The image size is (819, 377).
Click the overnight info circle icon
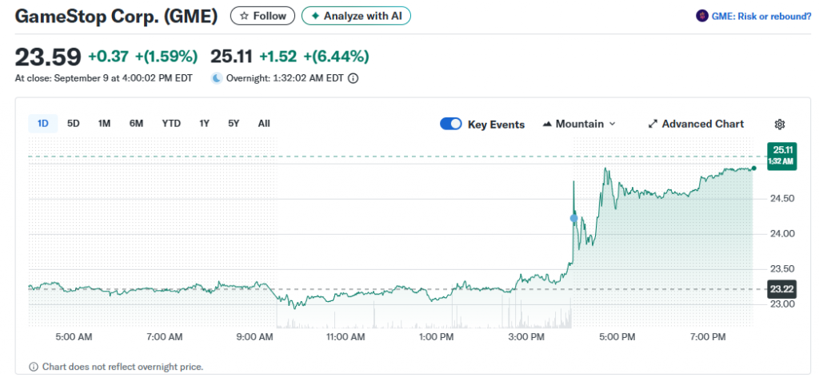[353, 79]
